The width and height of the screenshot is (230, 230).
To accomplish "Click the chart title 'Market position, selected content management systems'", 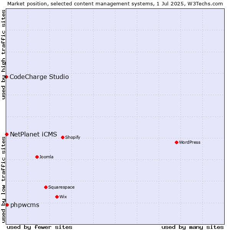I will pos(80,4).
